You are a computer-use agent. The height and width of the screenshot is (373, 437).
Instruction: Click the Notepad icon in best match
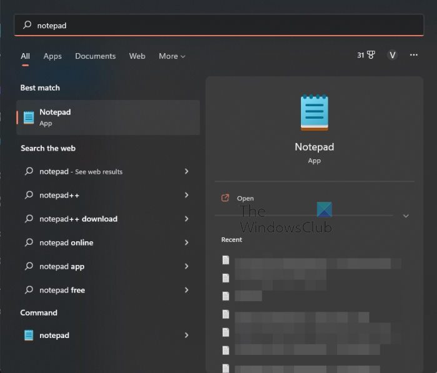click(x=29, y=117)
